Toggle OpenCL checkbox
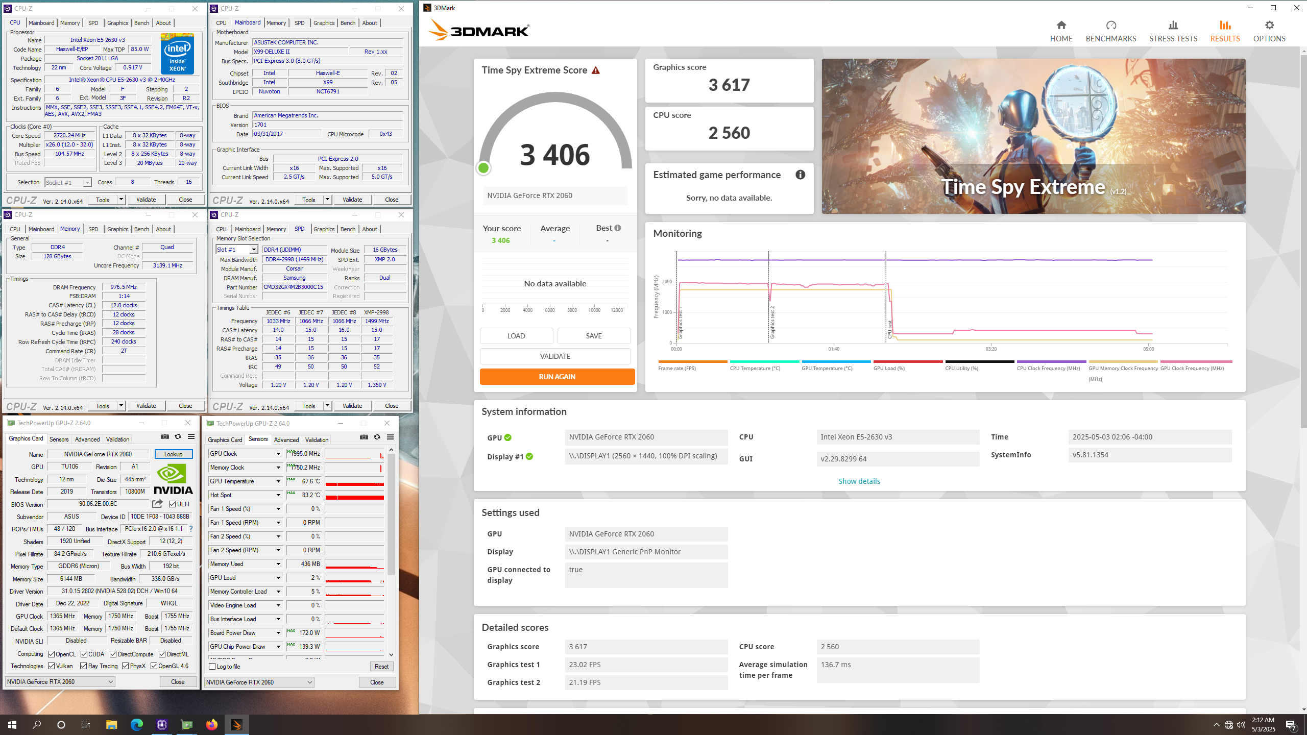 pos(51,654)
